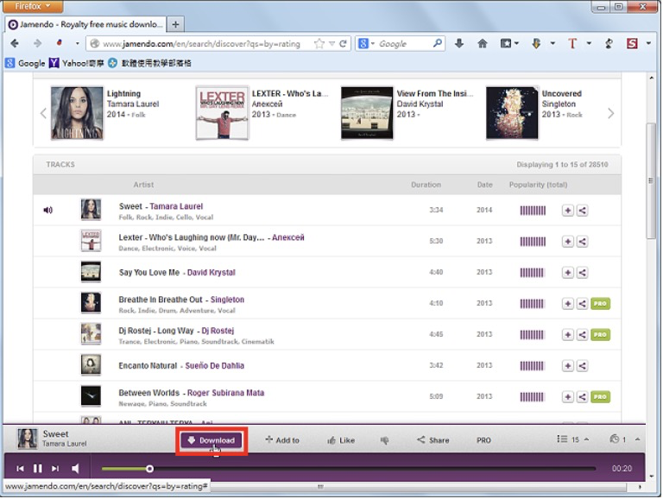Open the Firefox downloads arrow icon
The height and width of the screenshot is (499, 663).
coord(459,43)
